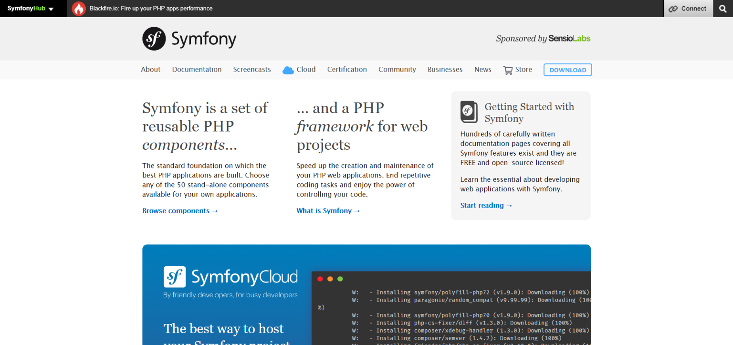
Task: Click the SymfonyCloud sf icon
Action: point(174,277)
